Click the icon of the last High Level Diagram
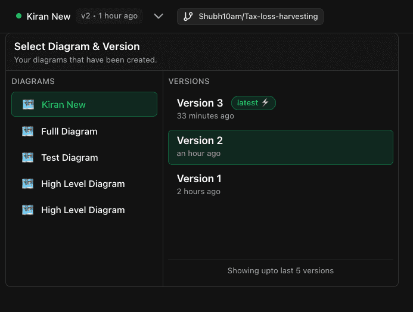This screenshot has height=312, width=413. click(28, 210)
